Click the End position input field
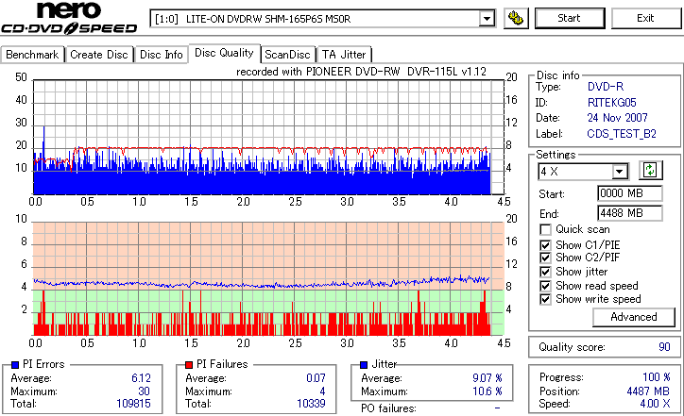Screen dimensions: 684x416 click(629, 213)
